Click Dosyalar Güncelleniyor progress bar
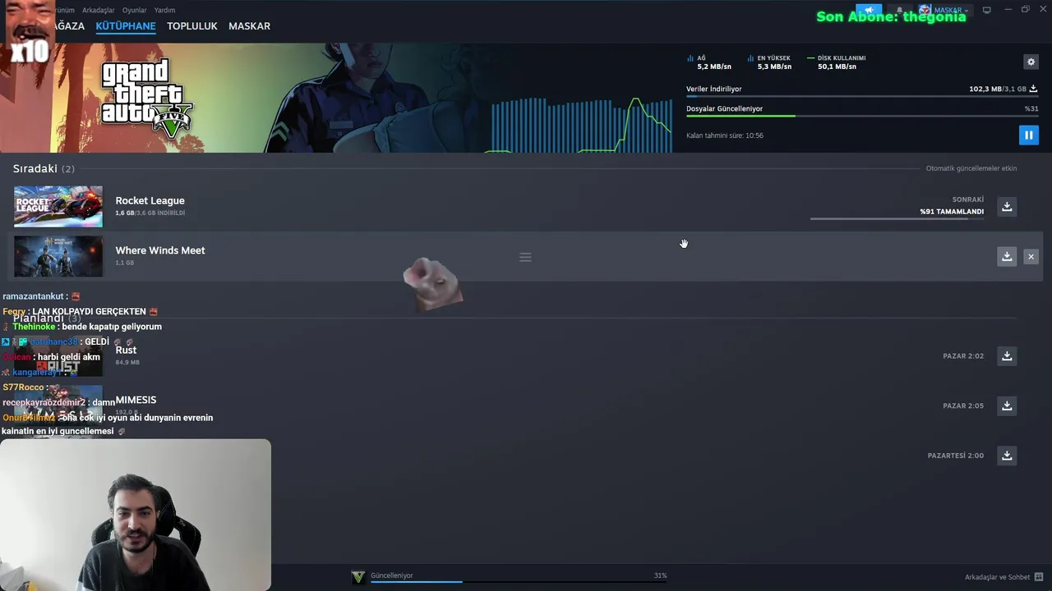1052x591 pixels. tap(862, 116)
